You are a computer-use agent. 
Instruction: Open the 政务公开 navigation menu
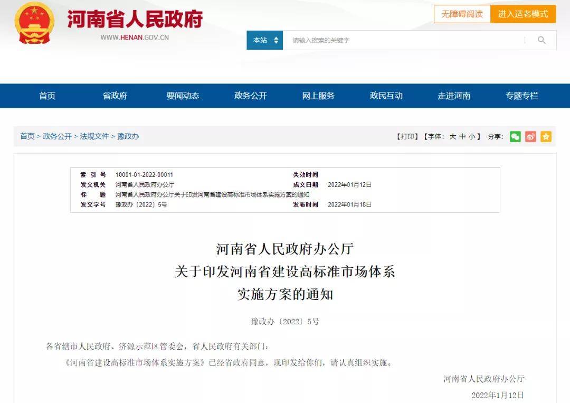point(251,96)
